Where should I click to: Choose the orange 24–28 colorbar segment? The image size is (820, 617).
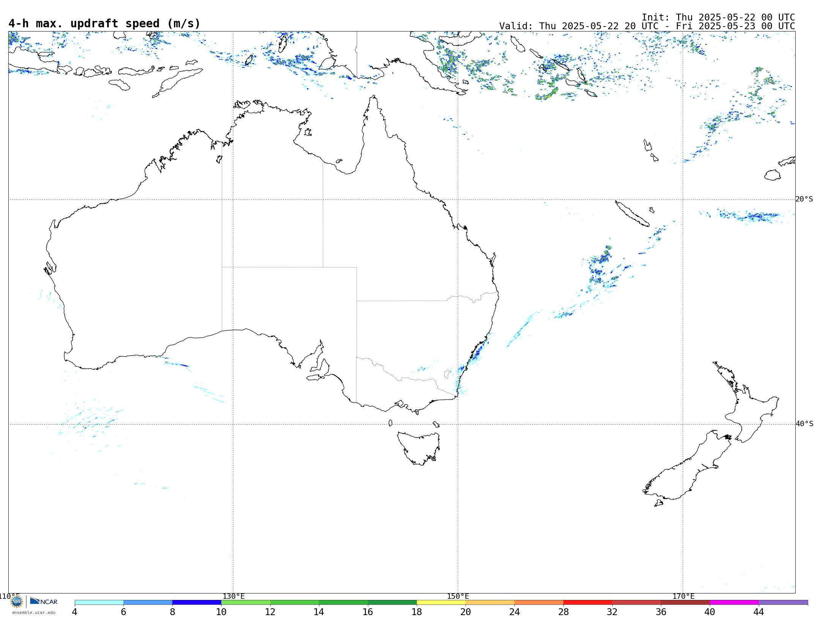point(539,602)
